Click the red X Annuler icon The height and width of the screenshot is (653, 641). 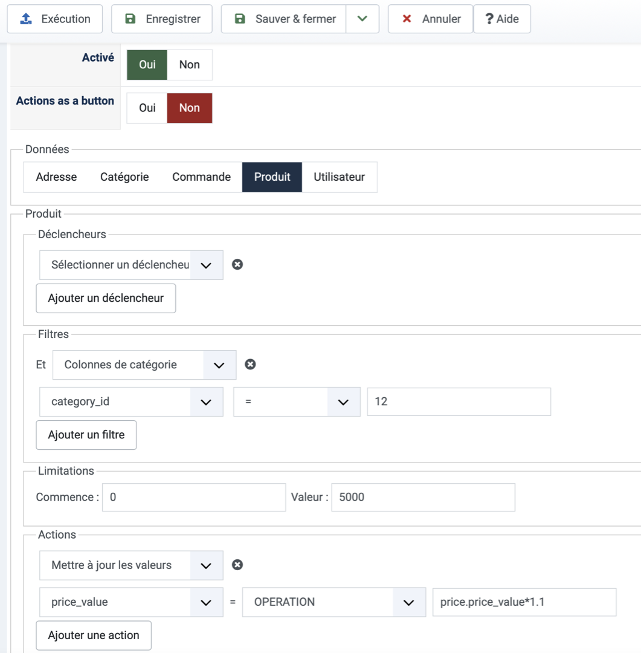[x=407, y=19]
